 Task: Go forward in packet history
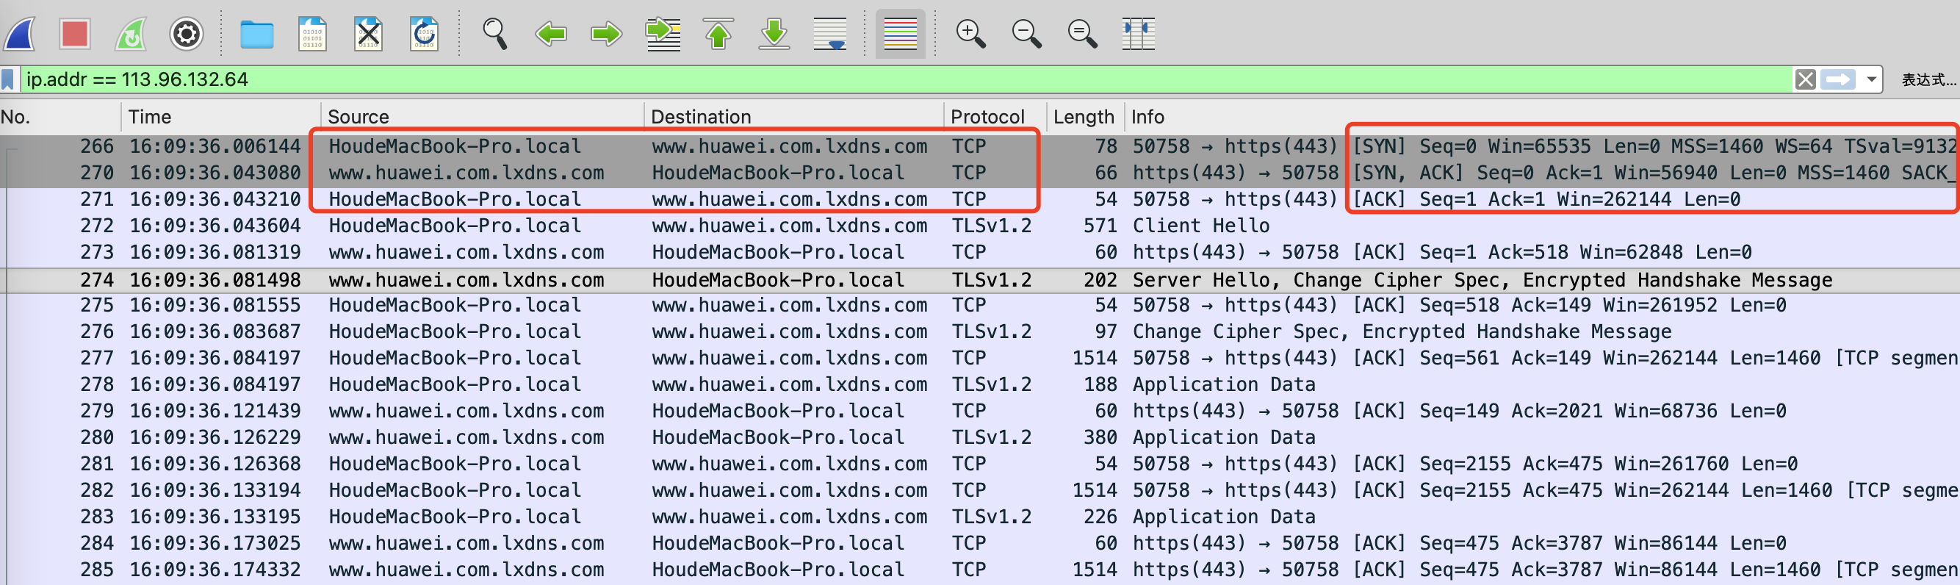(x=606, y=35)
